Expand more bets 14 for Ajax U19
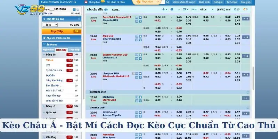This screenshot has width=278, height=139. coord(246,37)
